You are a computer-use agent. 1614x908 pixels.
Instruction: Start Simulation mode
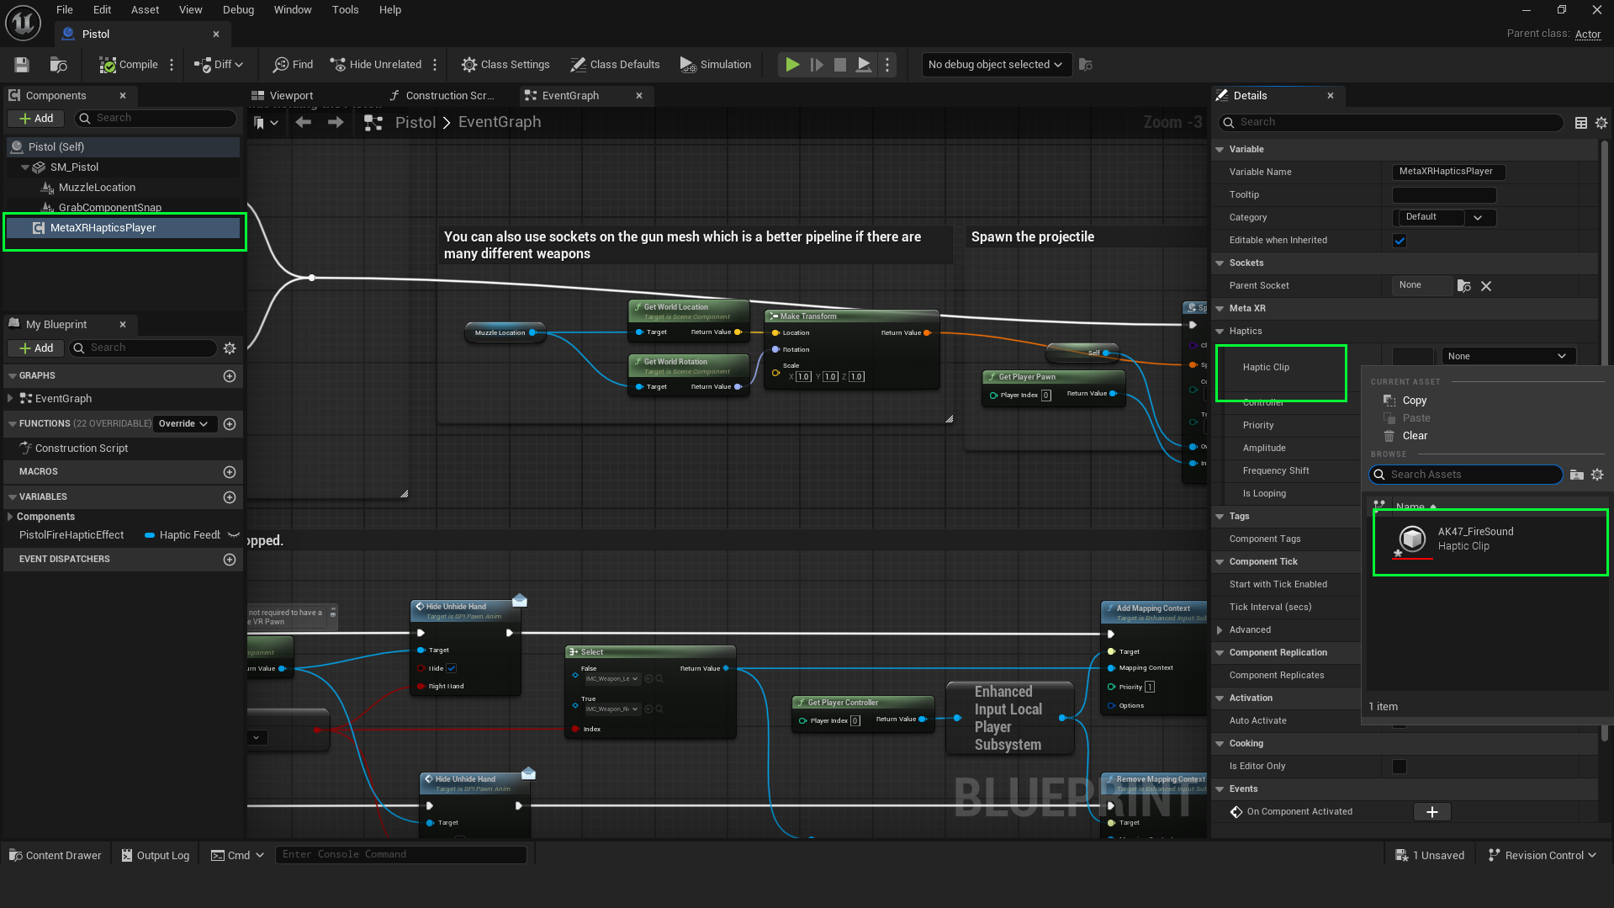point(716,65)
